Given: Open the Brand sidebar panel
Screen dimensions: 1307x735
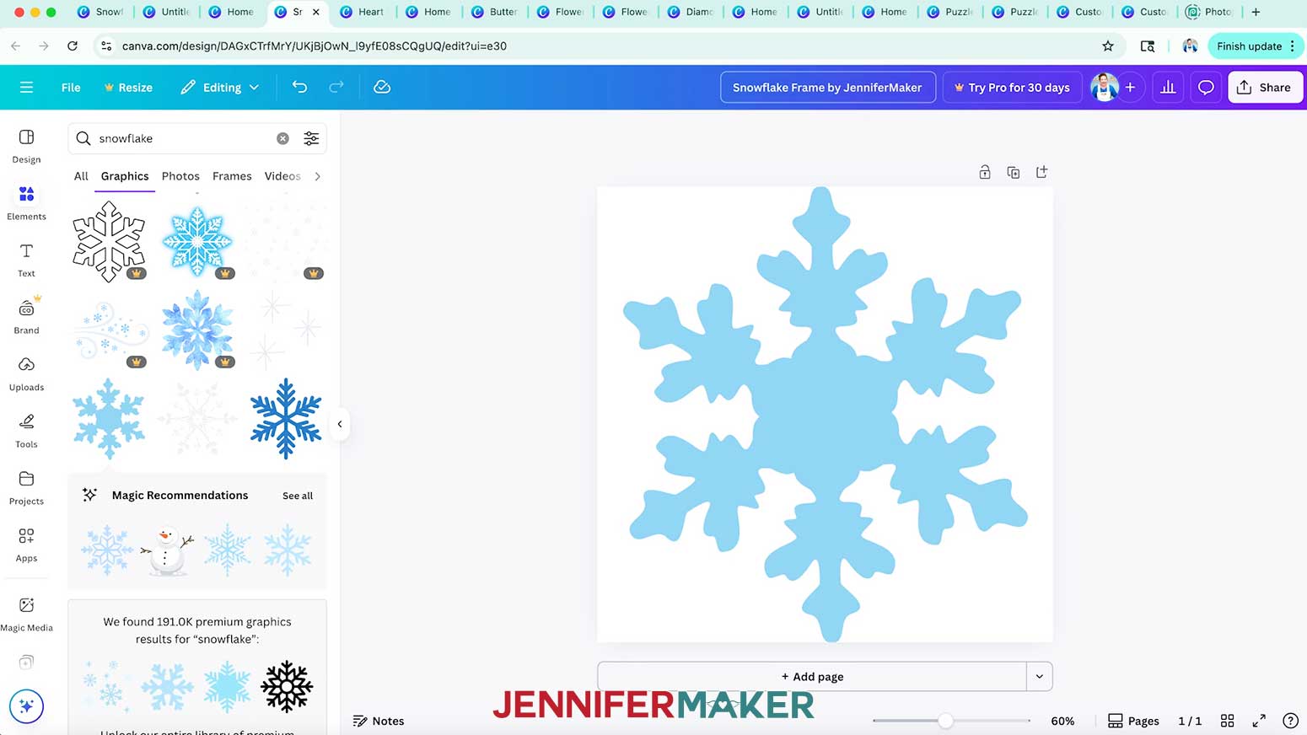Looking at the screenshot, I should coord(26,317).
